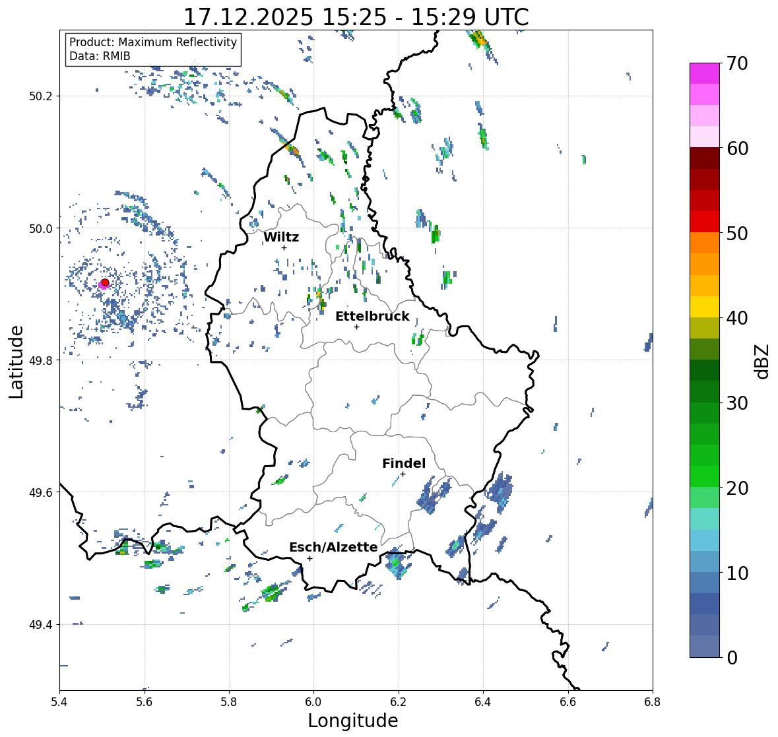Click the bright red colorbar segment near 50
The height and width of the screenshot is (737, 778).
705,222
